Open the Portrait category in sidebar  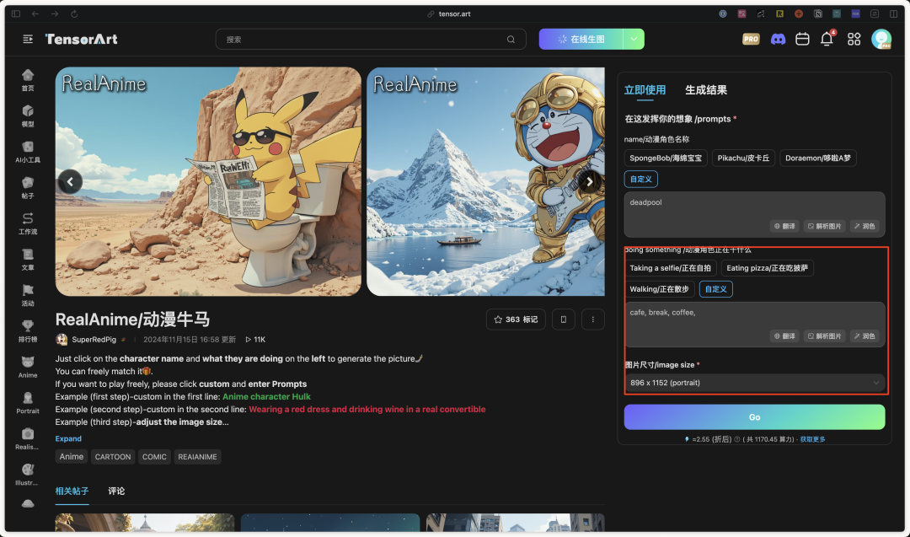click(28, 403)
